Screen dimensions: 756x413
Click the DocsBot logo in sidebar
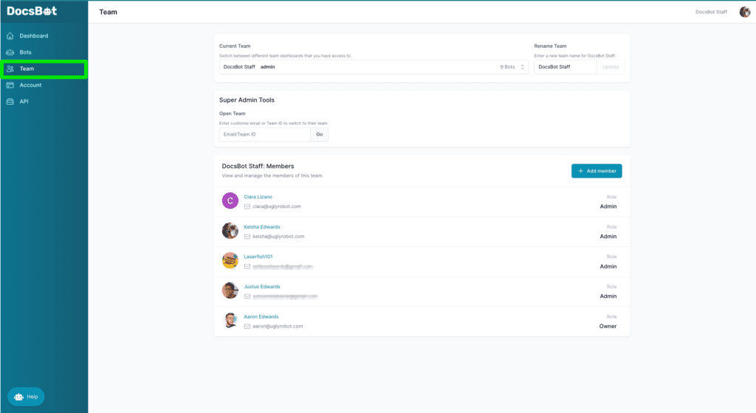[x=32, y=11]
